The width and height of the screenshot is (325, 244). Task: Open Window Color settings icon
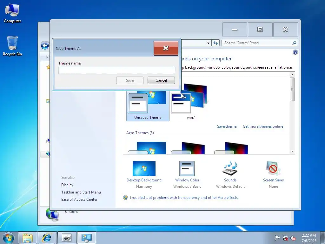click(x=187, y=168)
